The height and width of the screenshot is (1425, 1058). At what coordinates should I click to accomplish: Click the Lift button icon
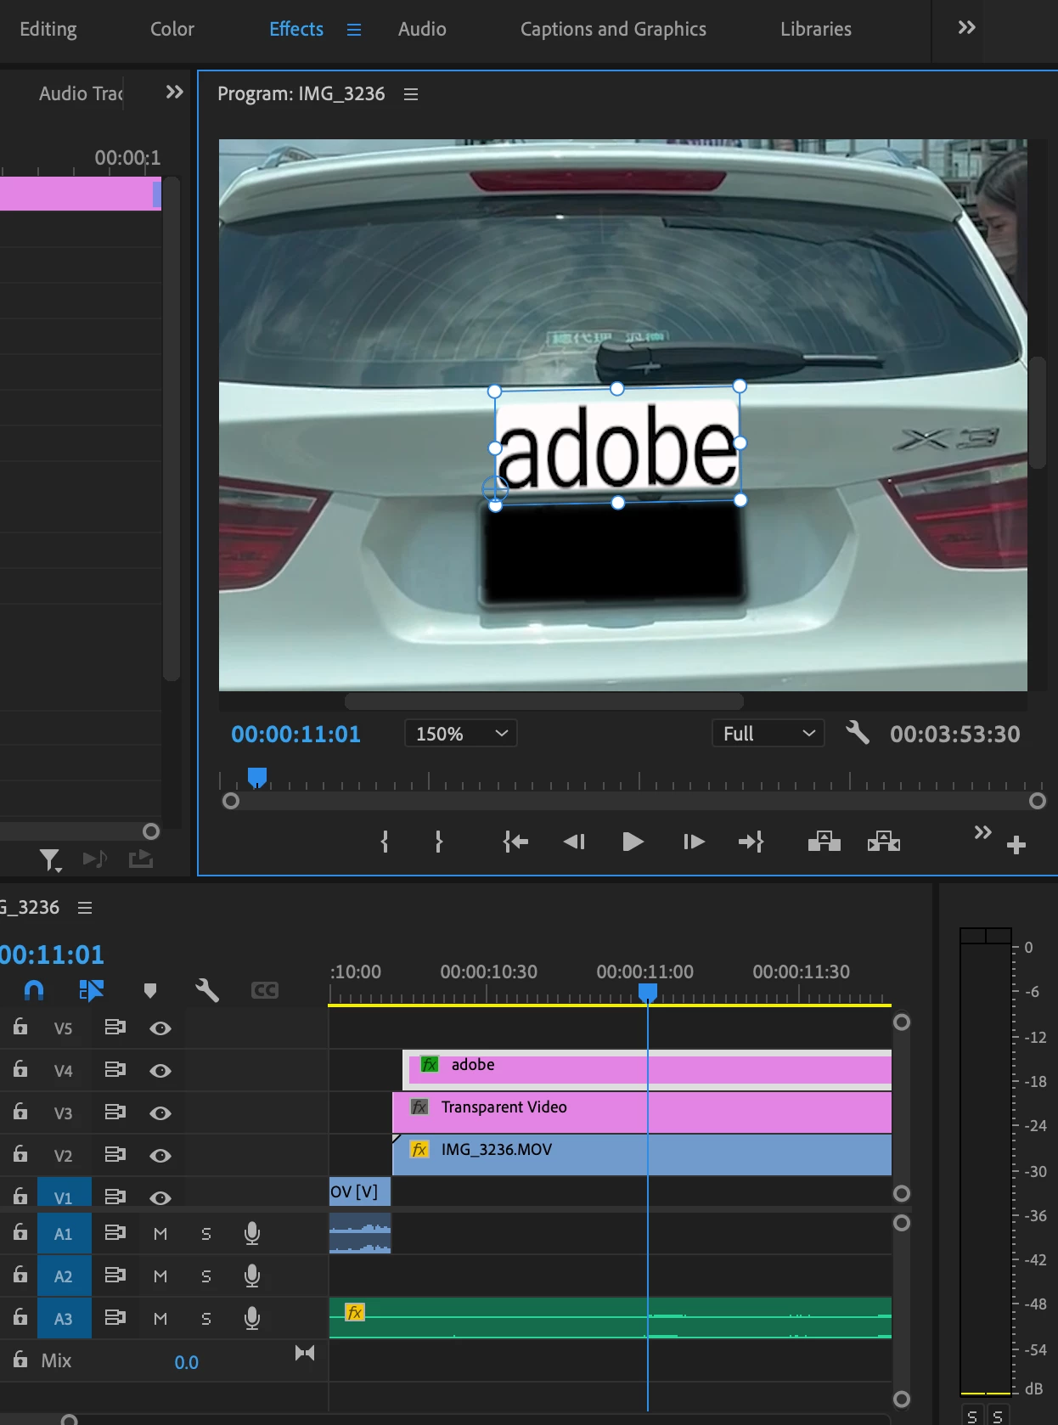824,842
